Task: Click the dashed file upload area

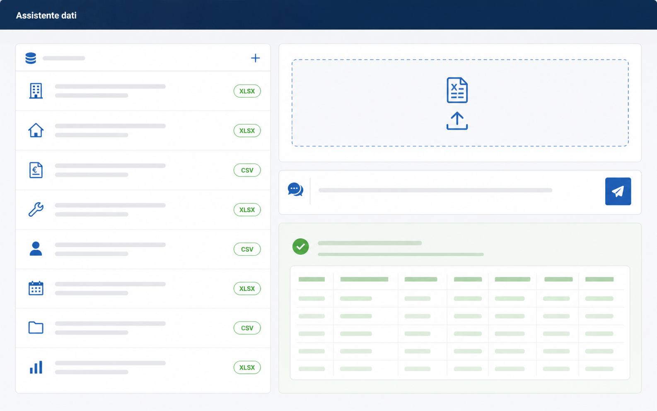Action: click(x=460, y=103)
